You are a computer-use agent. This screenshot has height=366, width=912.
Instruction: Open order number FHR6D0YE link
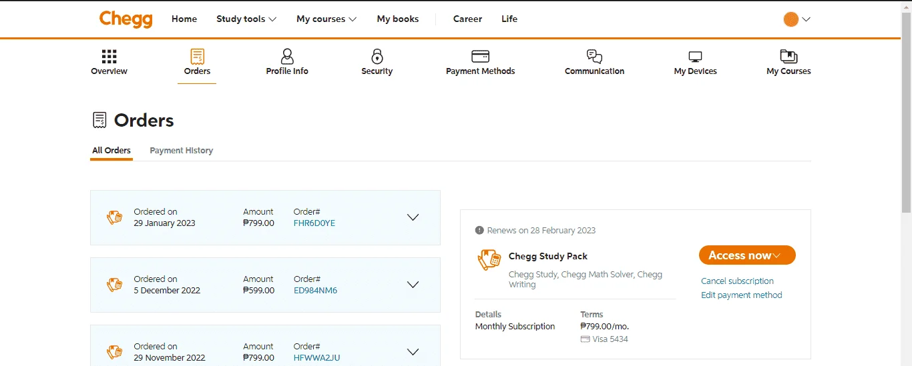pyautogui.click(x=314, y=223)
